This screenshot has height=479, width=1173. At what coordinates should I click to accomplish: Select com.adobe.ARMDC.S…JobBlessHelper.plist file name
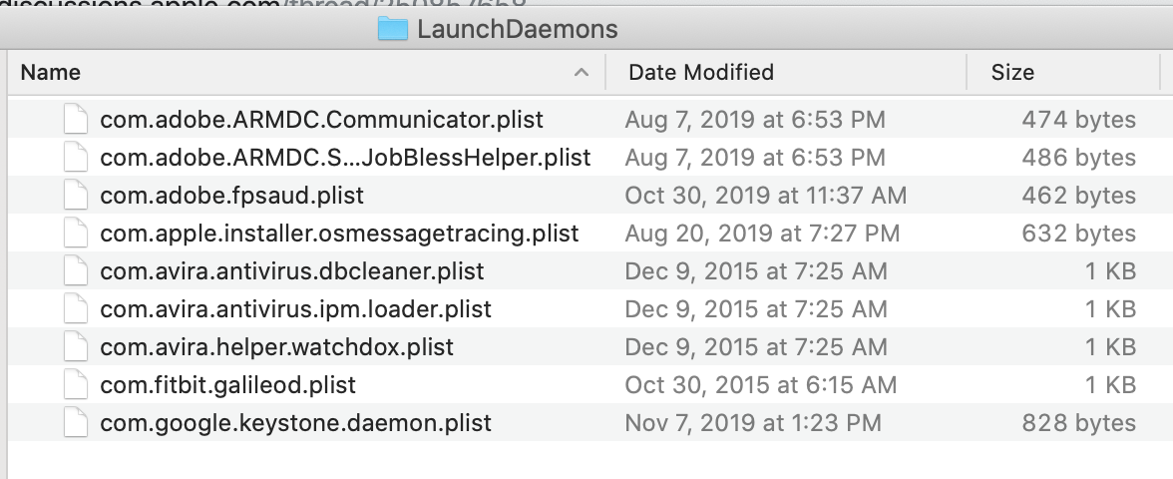[345, 158]
